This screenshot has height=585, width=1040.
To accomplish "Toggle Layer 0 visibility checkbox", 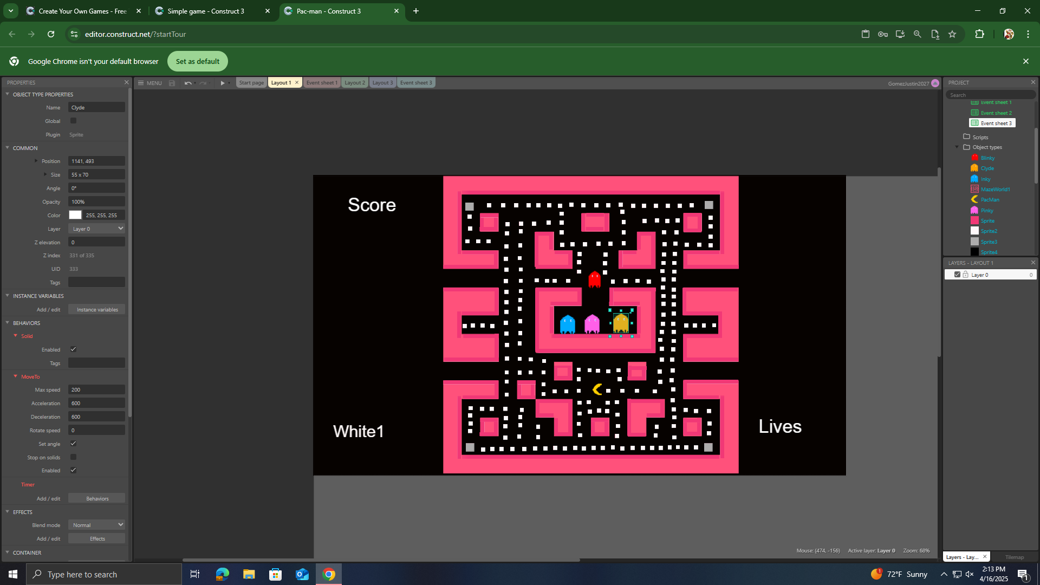I will point(957,275).
